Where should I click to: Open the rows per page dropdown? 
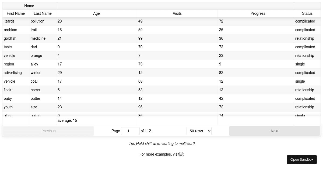click(x=199, y=131)
